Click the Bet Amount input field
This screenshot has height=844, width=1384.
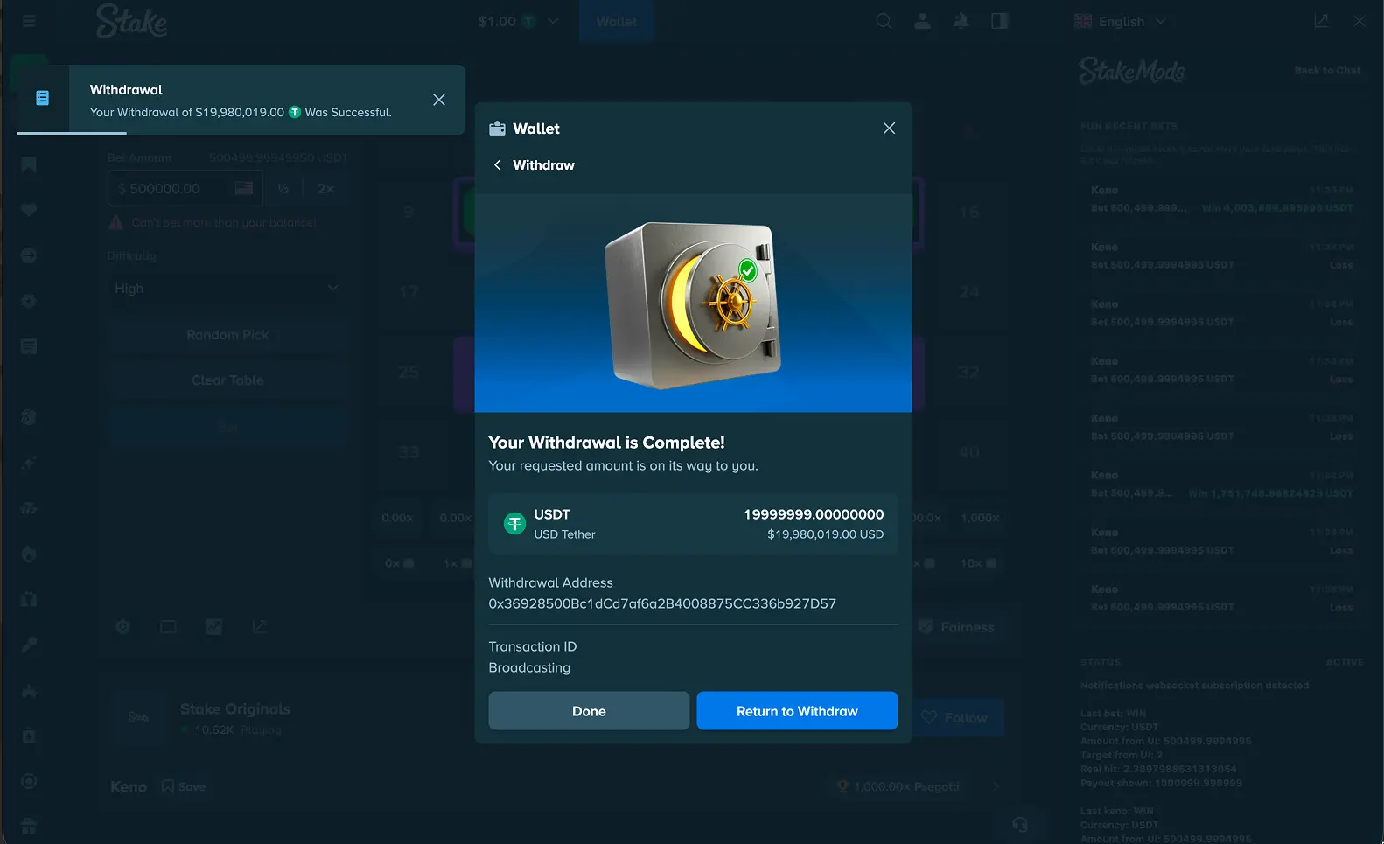point(185,189)
